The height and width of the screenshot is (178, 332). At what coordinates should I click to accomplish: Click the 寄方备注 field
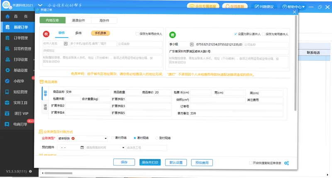click(x=236, y=113)
